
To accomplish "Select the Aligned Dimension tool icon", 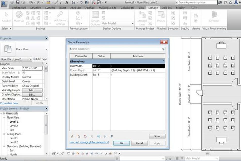I will pos(56,2).
